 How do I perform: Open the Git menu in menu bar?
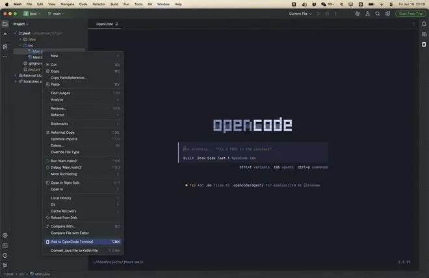pos(150,4)
